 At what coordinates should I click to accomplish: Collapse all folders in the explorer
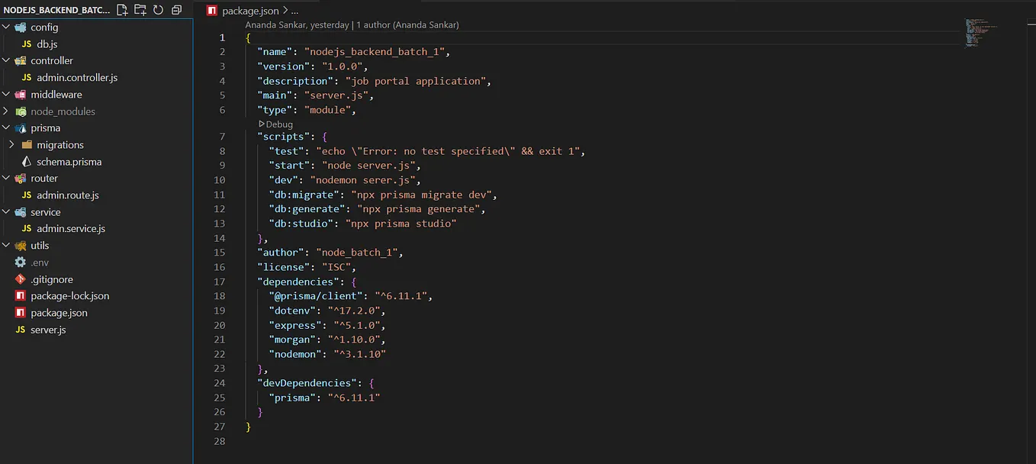pyautogui.click(x=176, y=10)
